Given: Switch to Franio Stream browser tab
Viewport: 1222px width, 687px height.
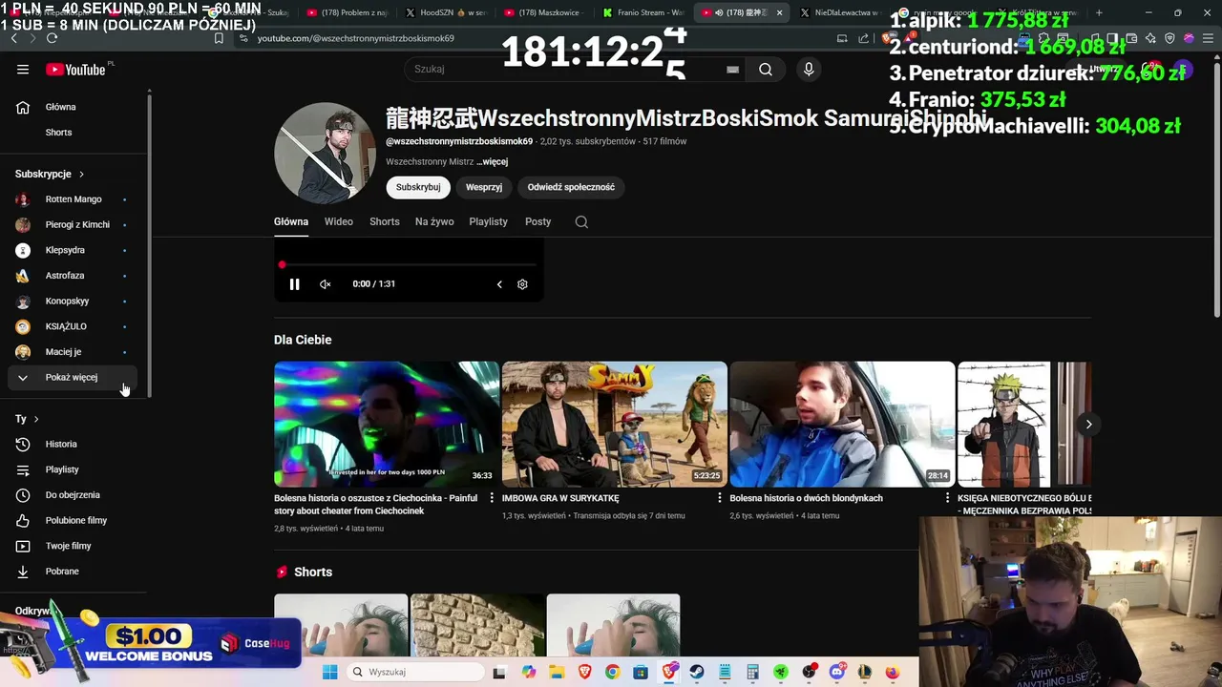Looking at the screenshot, I should click(643, 12).
